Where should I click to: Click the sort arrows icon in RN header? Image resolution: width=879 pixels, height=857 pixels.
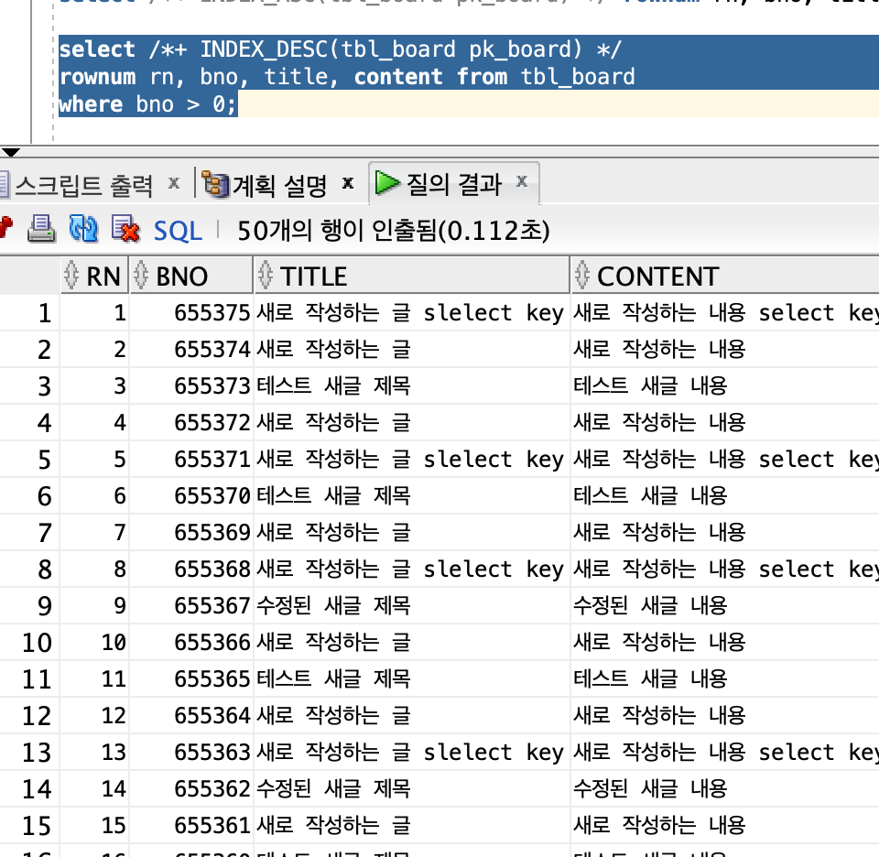pyautogui.click(x=71, y=276)
